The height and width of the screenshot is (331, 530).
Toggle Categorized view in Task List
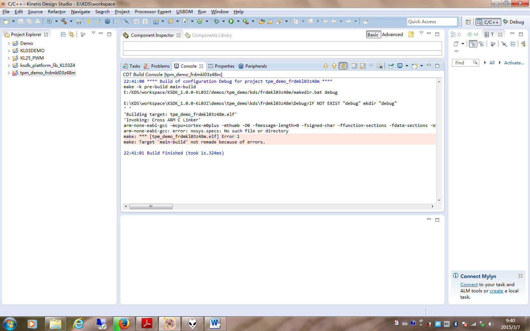click(473, 44)
